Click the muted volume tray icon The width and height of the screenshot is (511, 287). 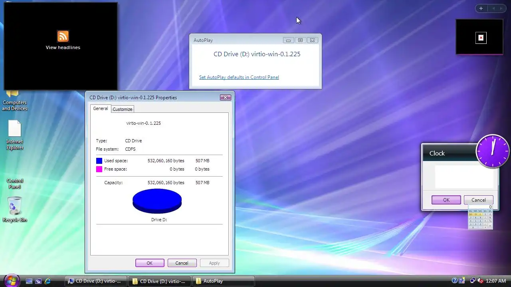(480, 281)
